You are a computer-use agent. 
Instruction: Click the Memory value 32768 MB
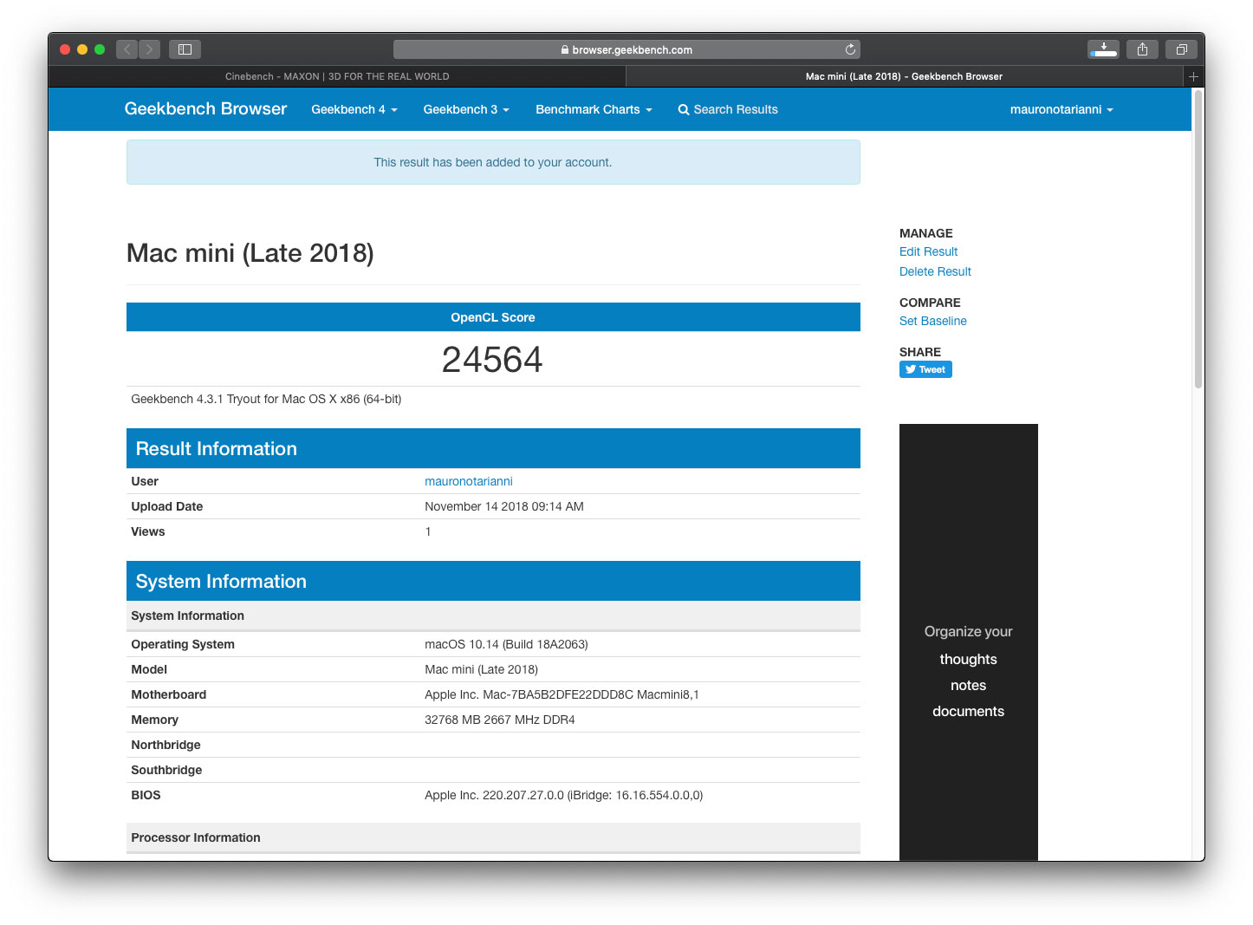500,720
